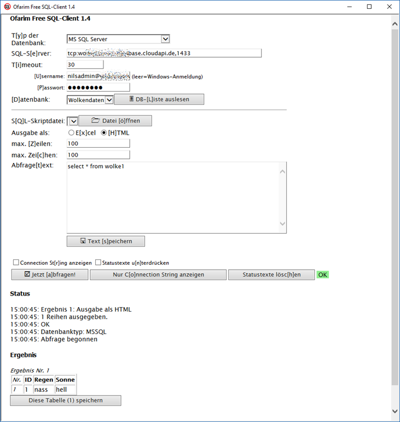Viewport: 400px width, 422px height.
Task: Click the query text area scroll-up arrow
Action: [x=282, y=171]
